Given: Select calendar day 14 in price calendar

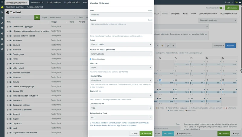Looking at the screenshot, I should [x=160, y=80].
